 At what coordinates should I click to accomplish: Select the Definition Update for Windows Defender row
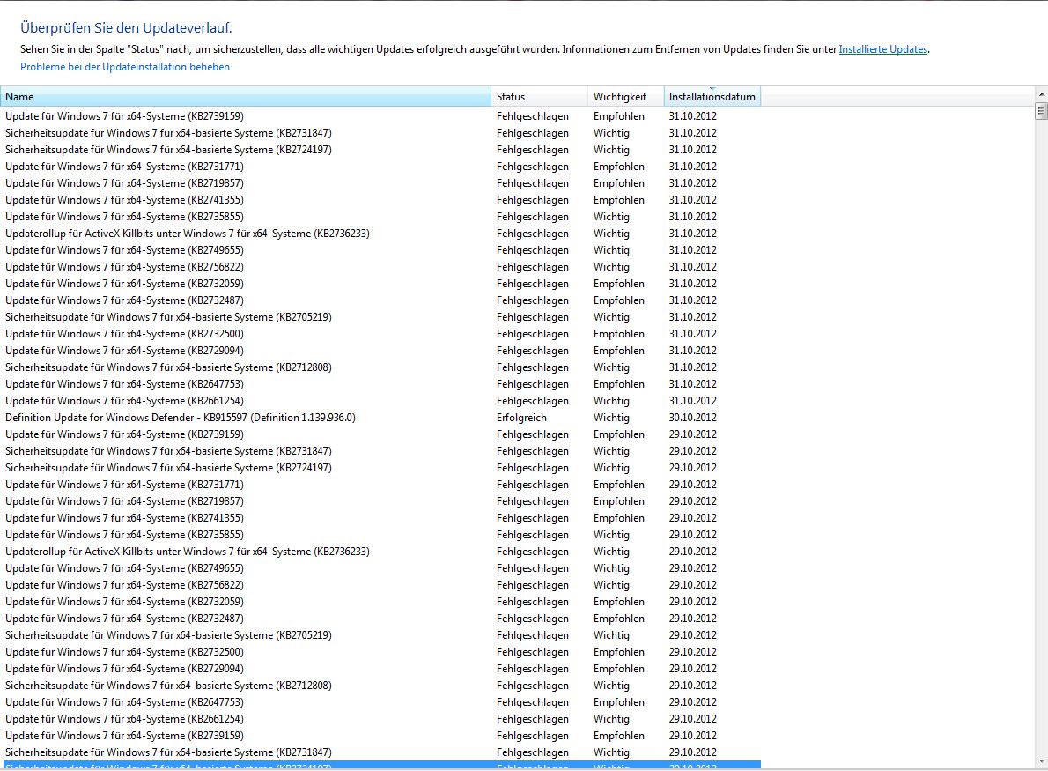point(380,418)
